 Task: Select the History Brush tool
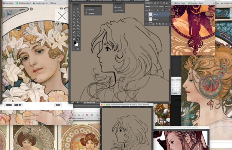pos(78,22)
